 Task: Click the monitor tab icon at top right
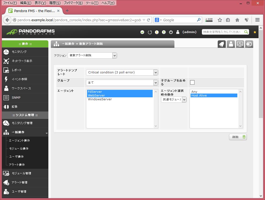click(240, 44)
